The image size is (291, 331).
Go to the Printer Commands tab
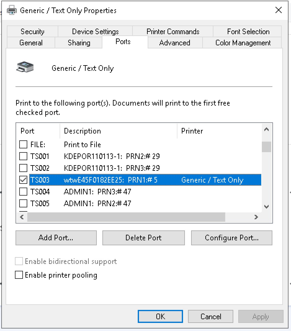(x=173, y=32)
